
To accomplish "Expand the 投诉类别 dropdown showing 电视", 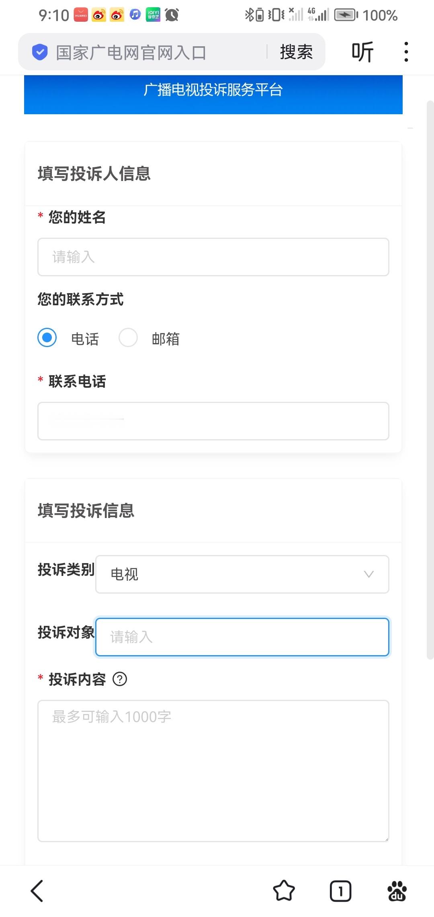I will click(242, 574).
